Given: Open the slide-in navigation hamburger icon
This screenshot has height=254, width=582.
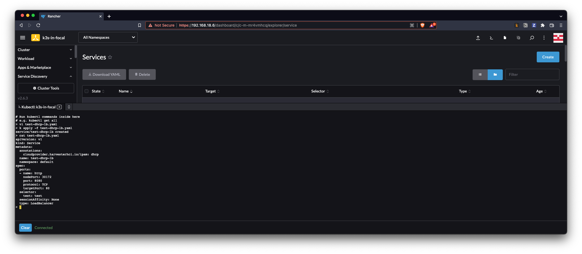Looking at the screenshot, I should coord(23,38).
